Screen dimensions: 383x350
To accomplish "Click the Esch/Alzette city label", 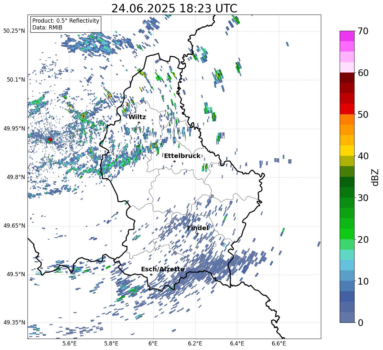I will pos(163,269).
